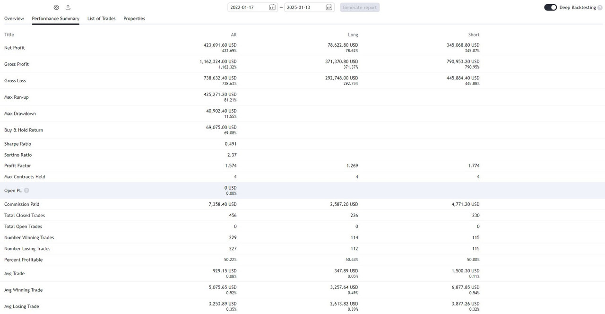Click the Profit Factor row label
Screen dimensions: 605x314
[17, 166]
